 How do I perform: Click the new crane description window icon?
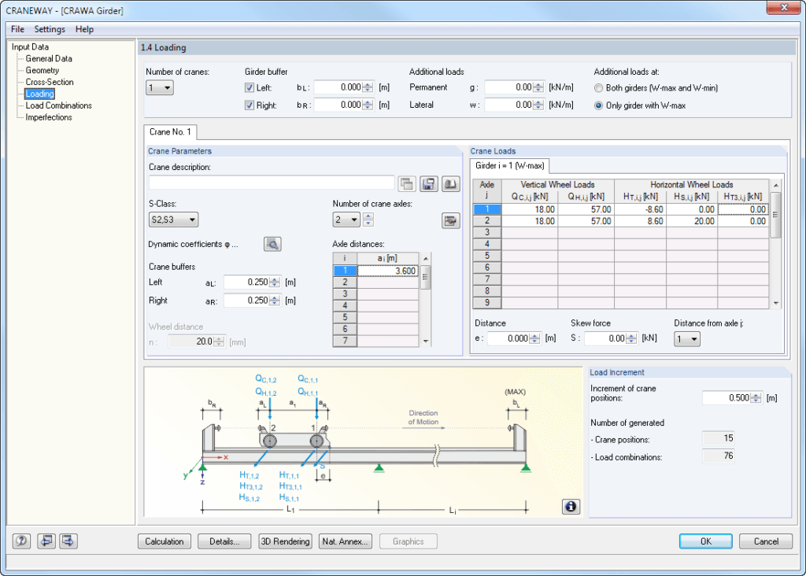[x=407, y=183]
